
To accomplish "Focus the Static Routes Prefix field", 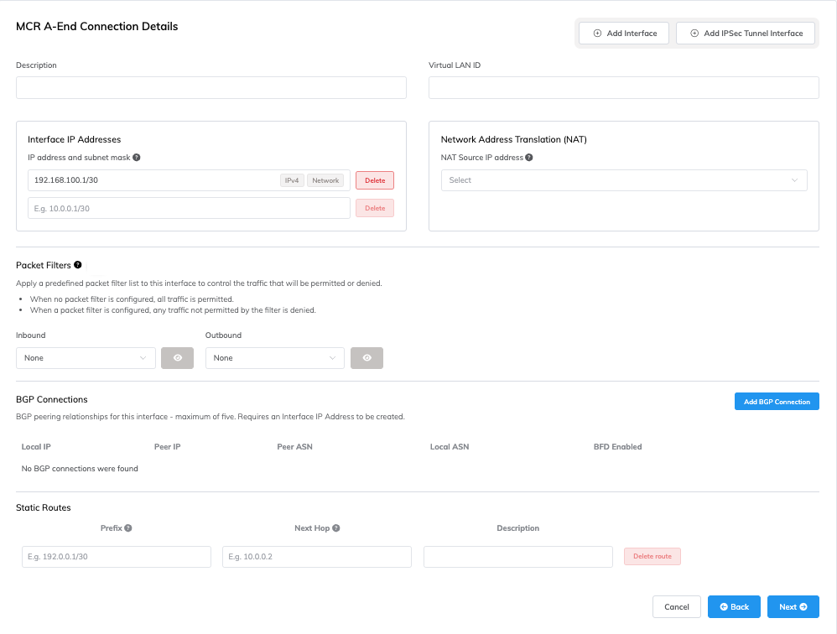I will click(117, 557).
